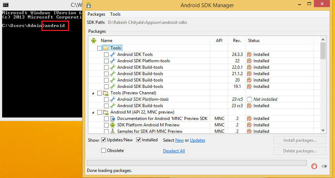The height and width of the screenshot is (178, 335).
Task: Enable the Obsolete checkbox
Action: coord(103,150)
